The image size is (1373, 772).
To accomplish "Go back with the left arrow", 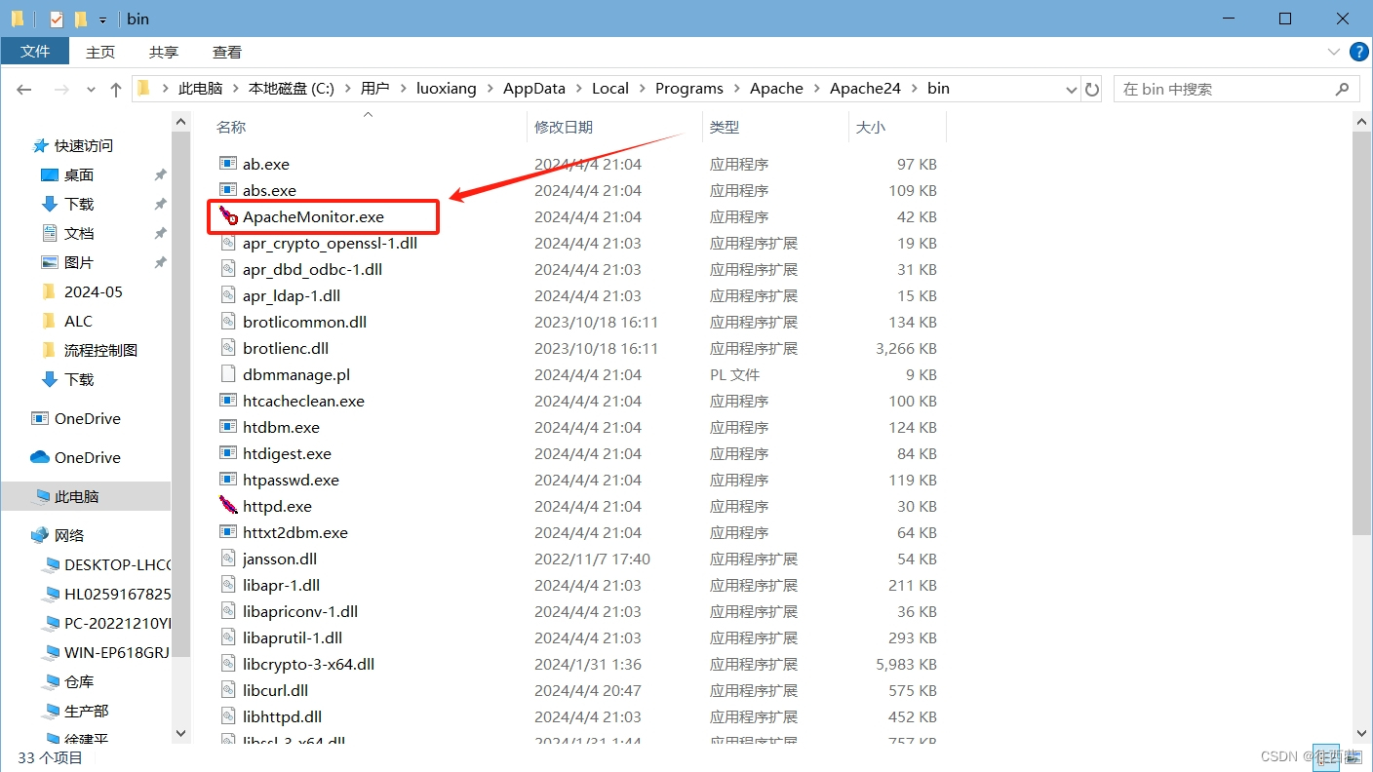I will tap(24, 89).
